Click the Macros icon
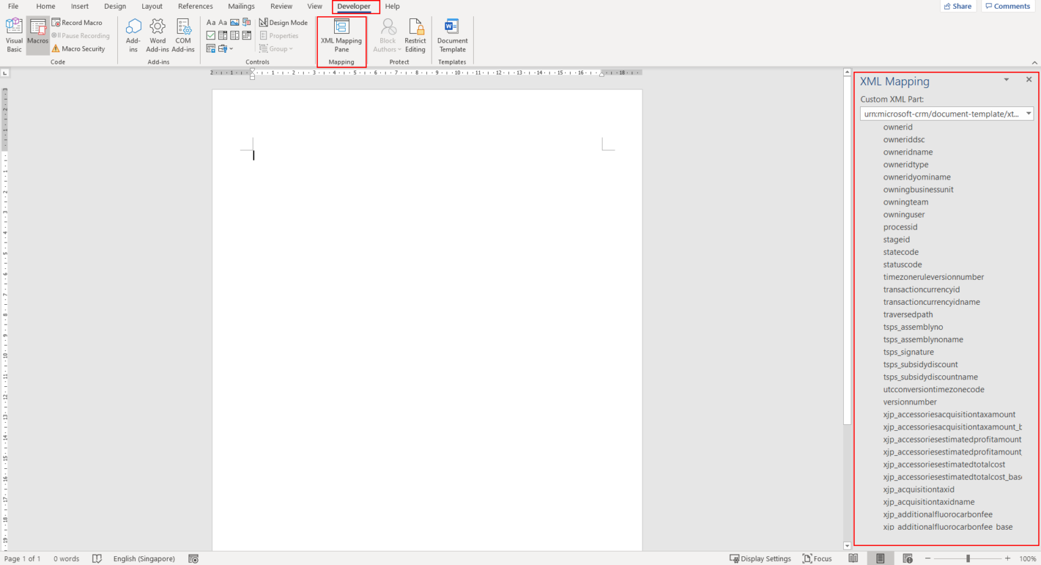 tap(37, 35)
